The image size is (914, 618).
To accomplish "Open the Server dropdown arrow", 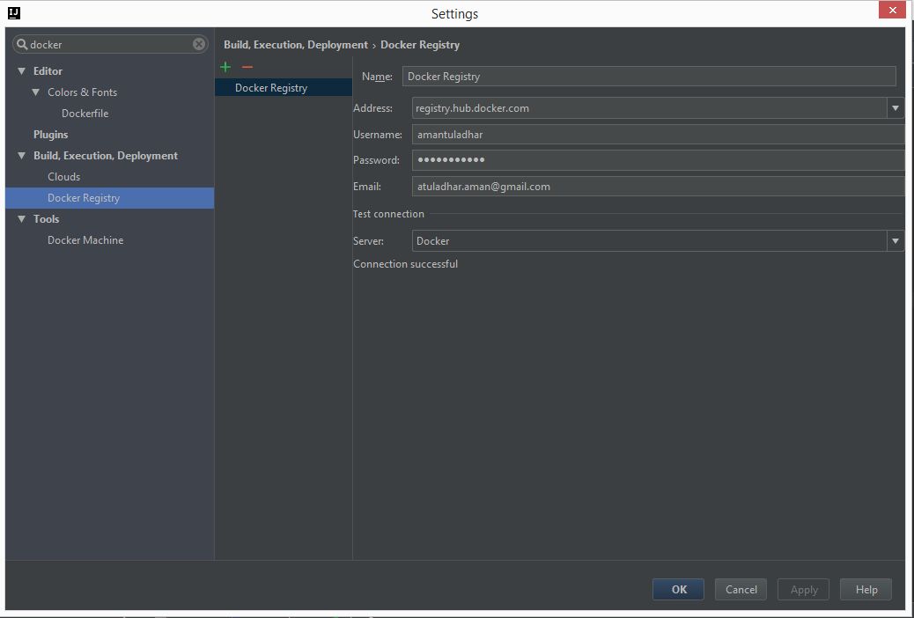I will (x=896, y=241).
